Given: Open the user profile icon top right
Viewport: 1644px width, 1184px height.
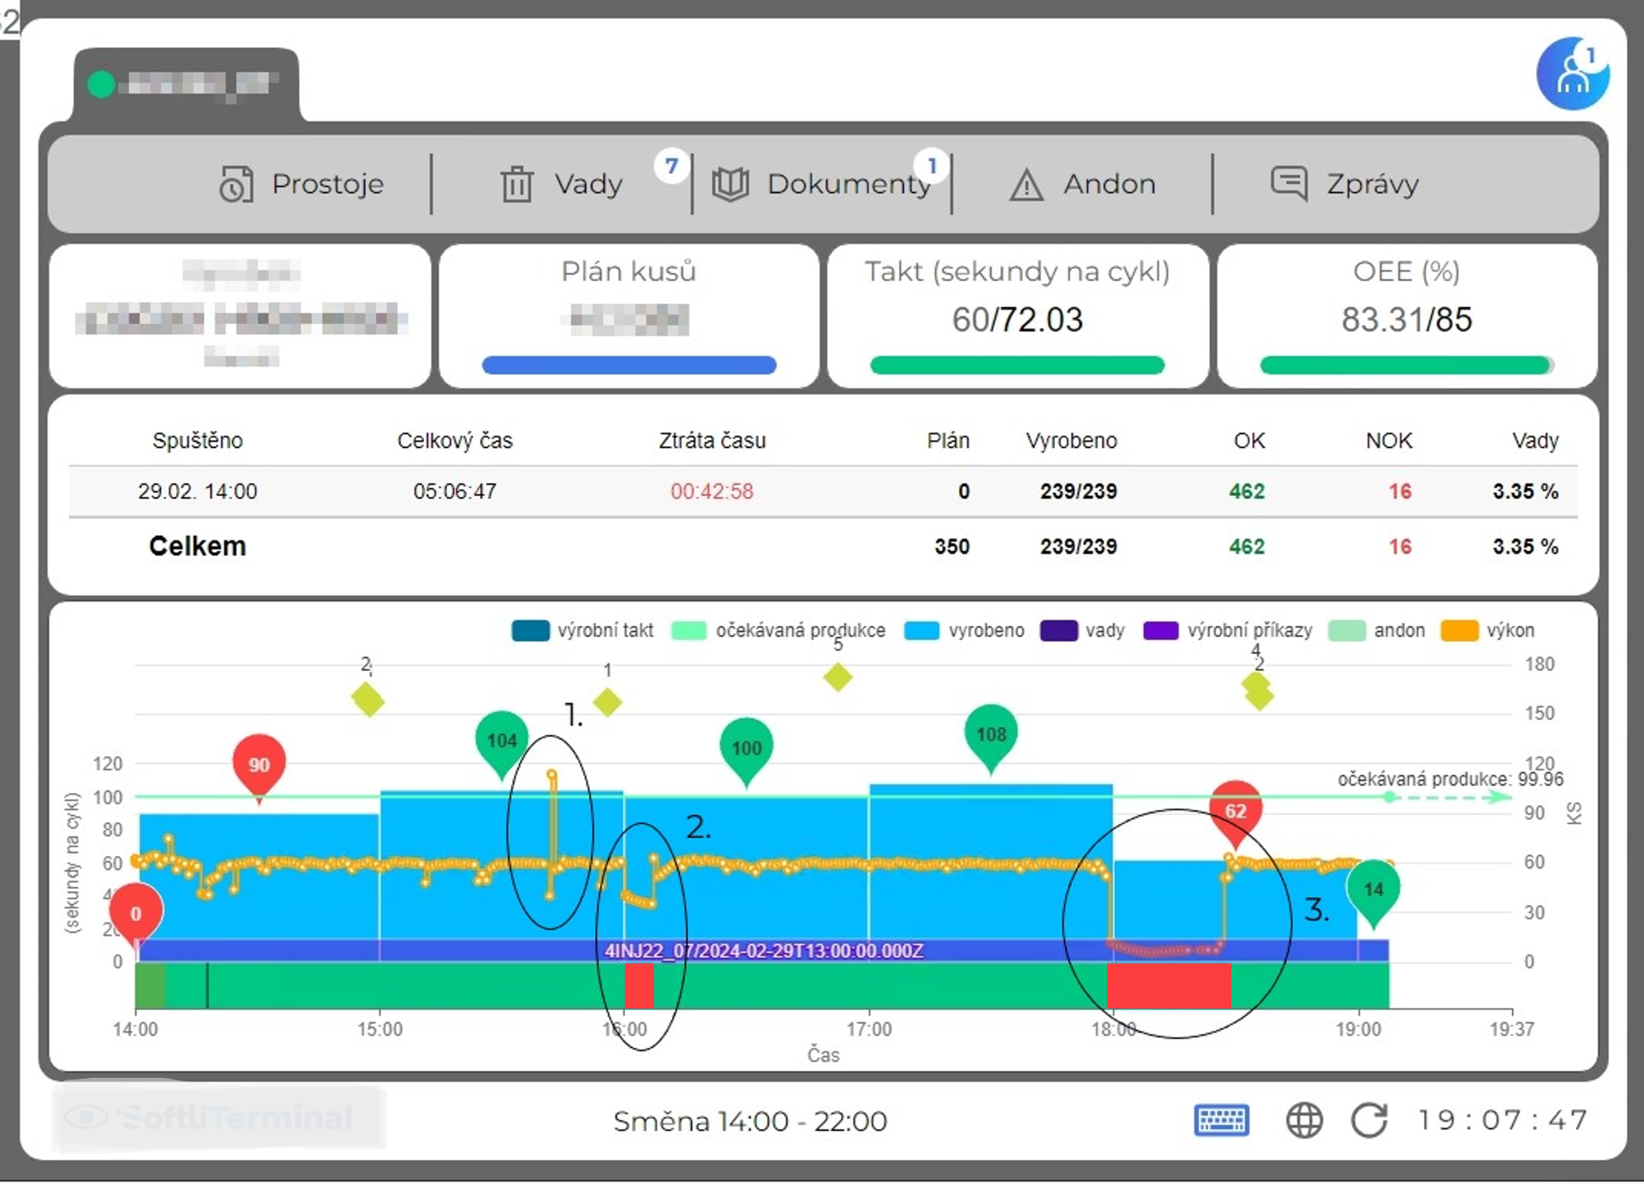Looking at the screenshot, I should 1572,74.
